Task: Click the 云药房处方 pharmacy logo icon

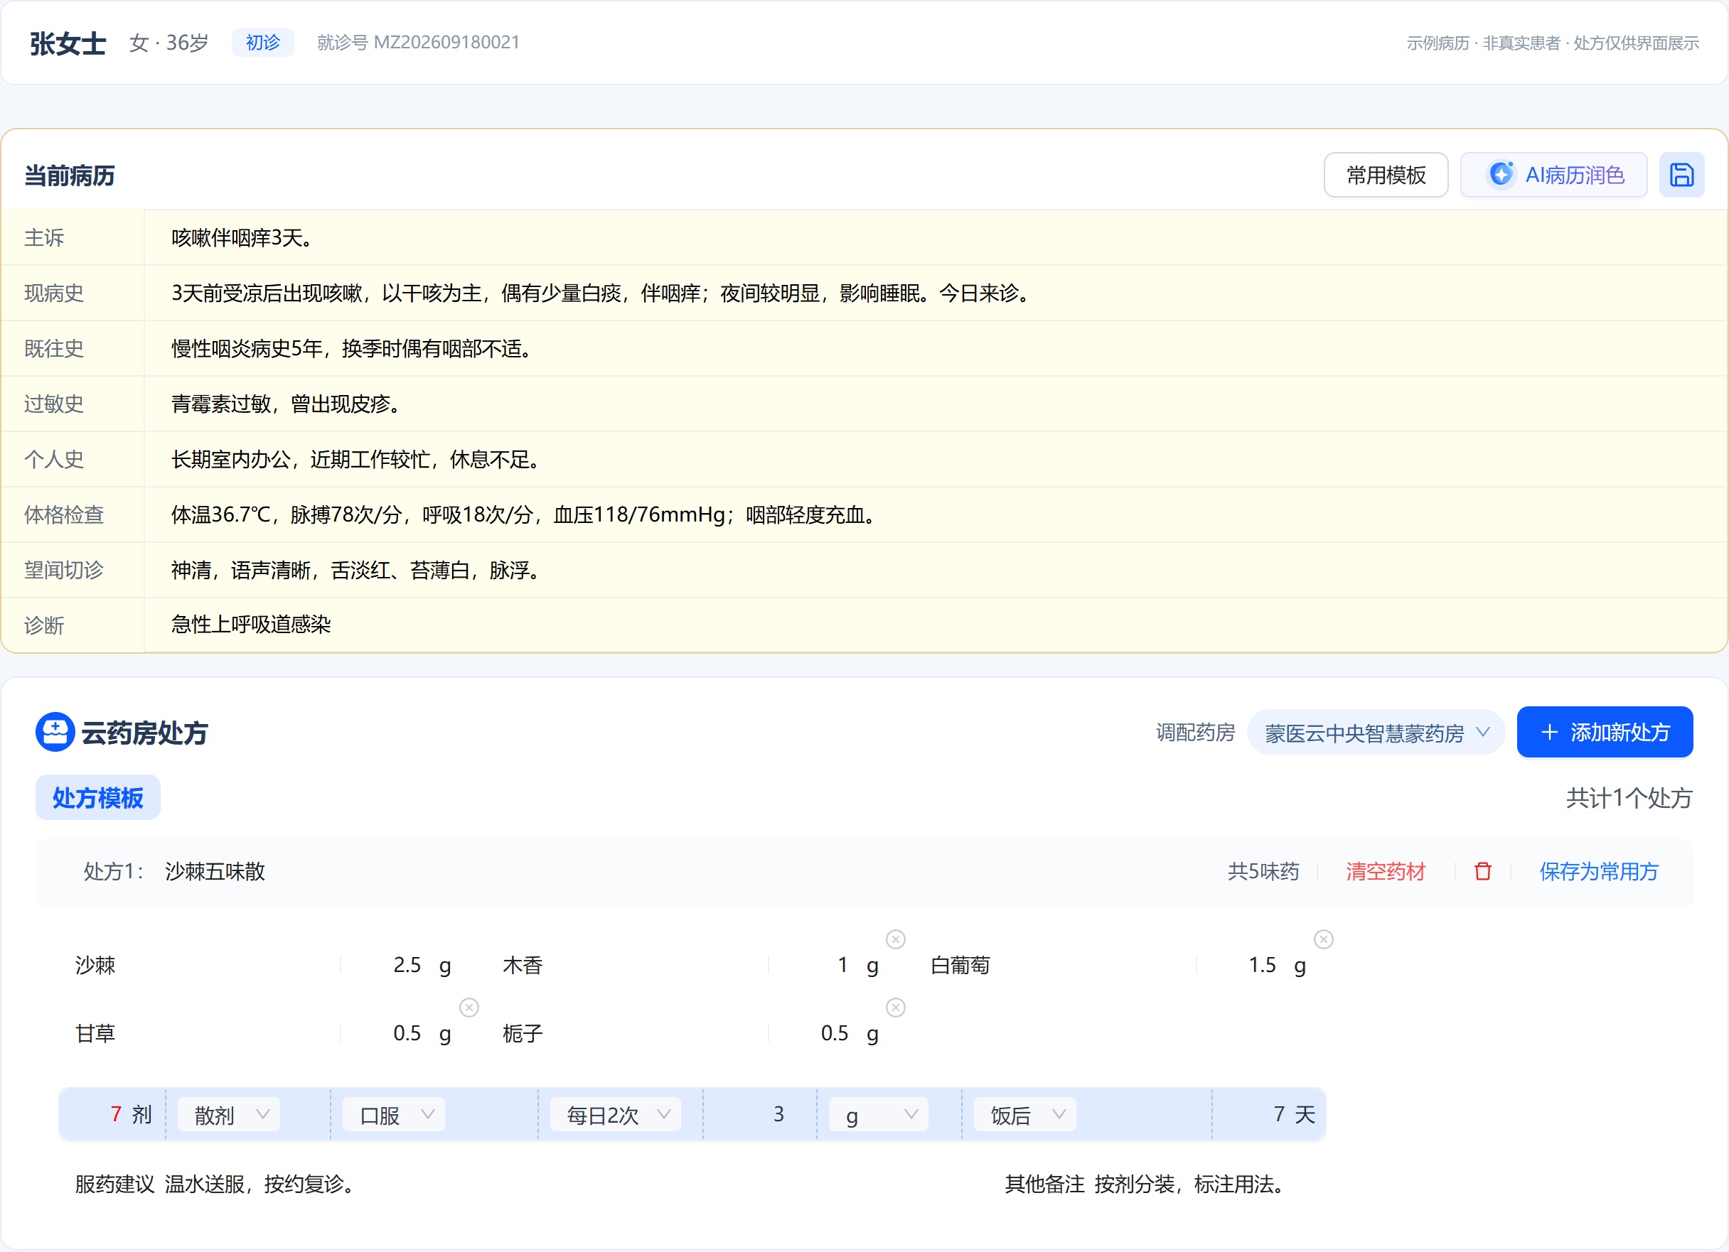Action: pyautogui.click(x=55, y=732)
